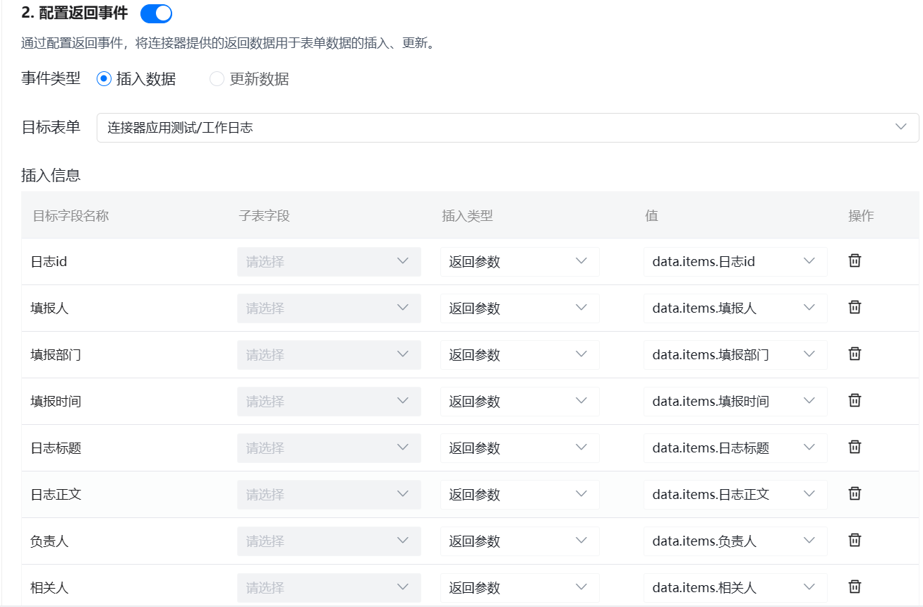This screenshot has width=923, height=607.
Task: Delete the 负责人 row with trash icon
Action: pyautogui.click(x=855, y=540)
